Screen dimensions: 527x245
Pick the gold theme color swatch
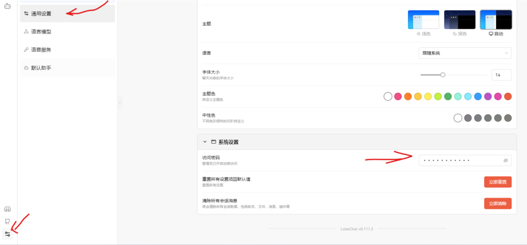pos(418,96)
